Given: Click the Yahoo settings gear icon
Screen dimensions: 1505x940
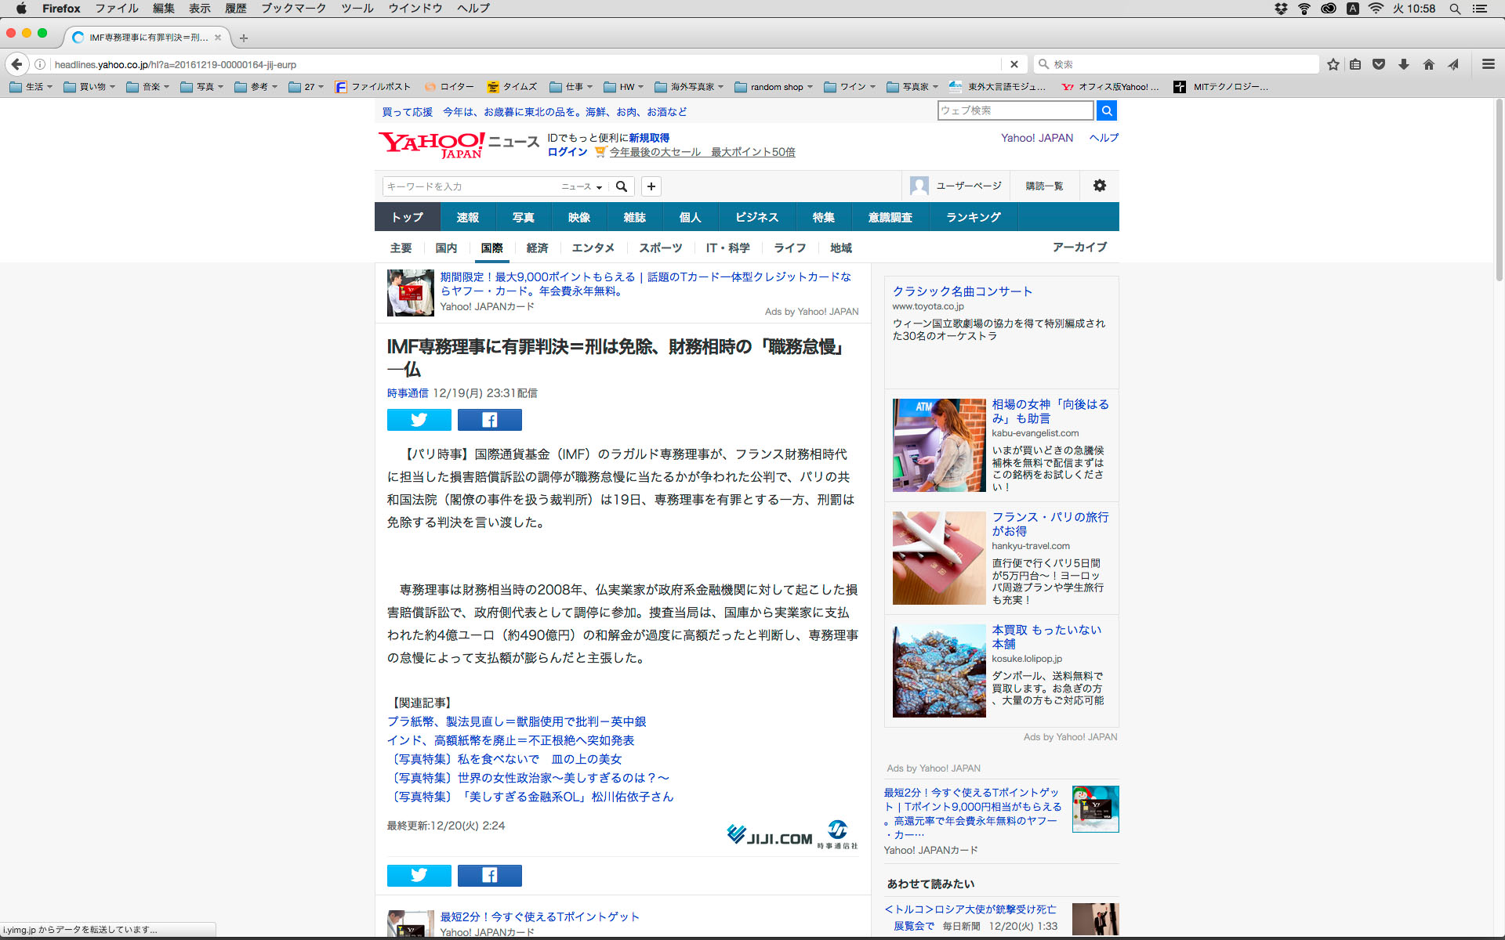Looking at the screenshot, I should 1099,186.
